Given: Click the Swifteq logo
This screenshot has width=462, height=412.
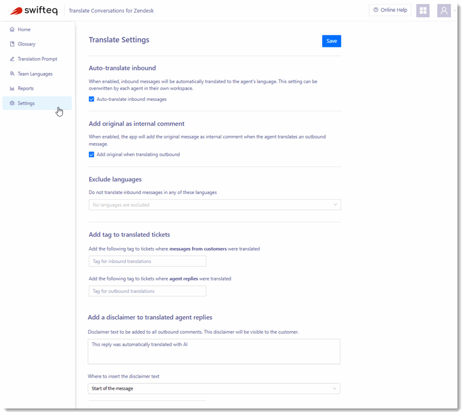Looking at the screenshot, I should (34, 11).
